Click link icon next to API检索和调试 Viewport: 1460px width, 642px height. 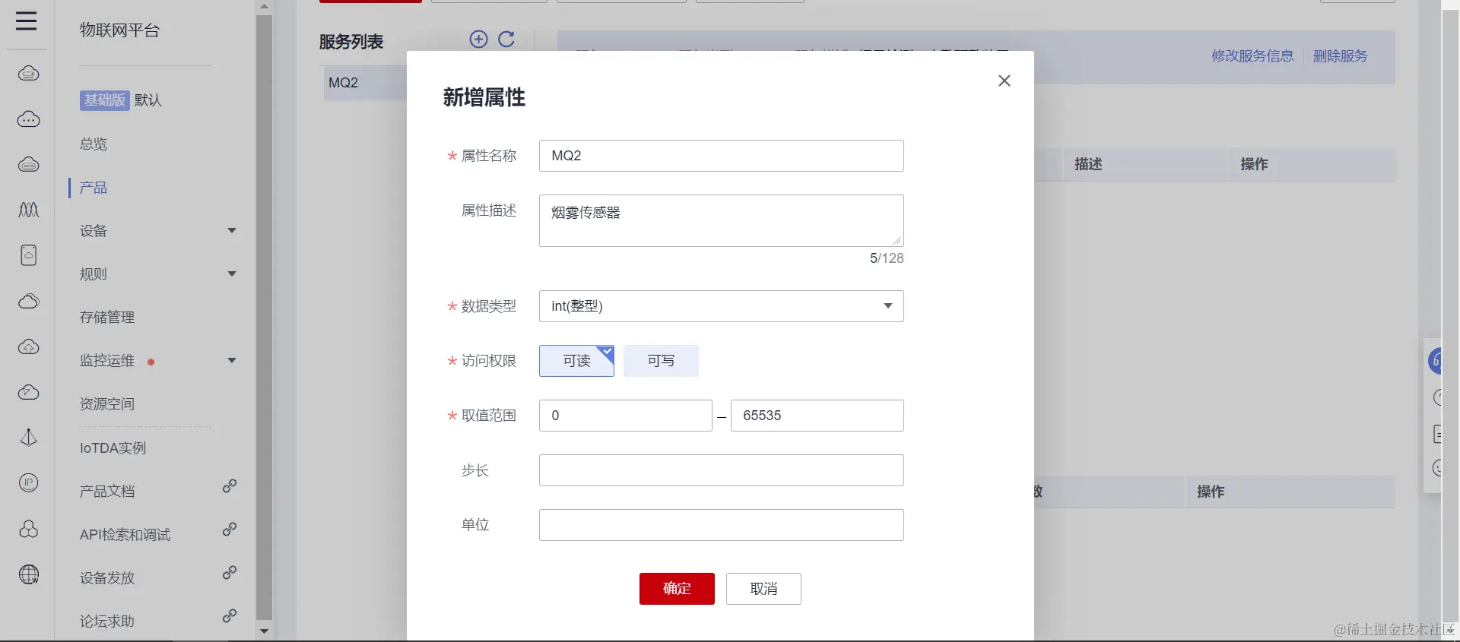click(x=230, y=529)
